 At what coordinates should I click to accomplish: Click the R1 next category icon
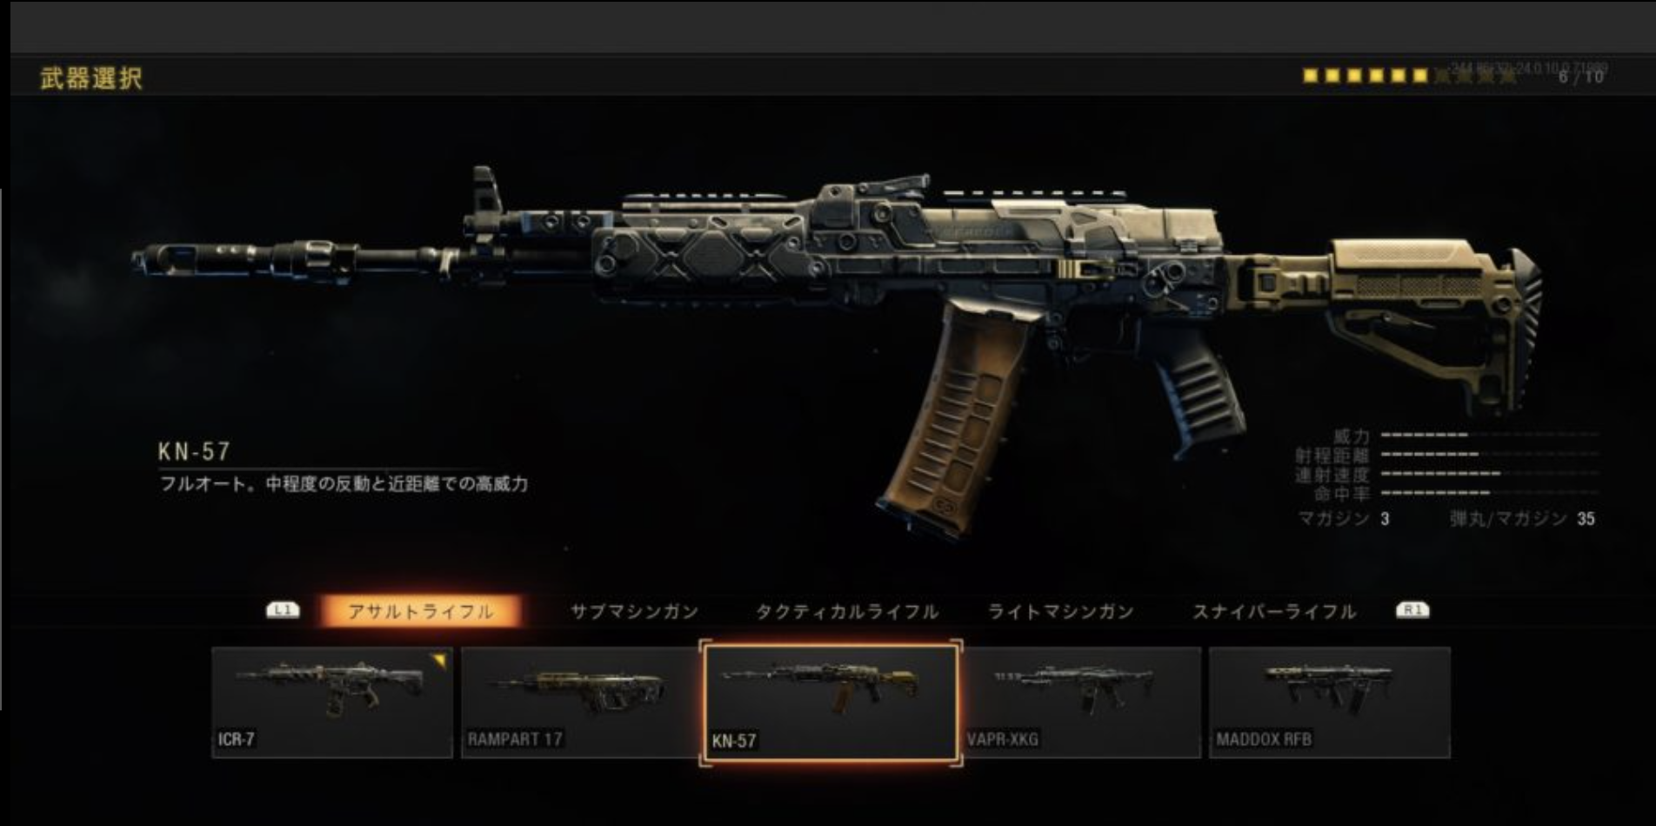[x=1412, y=610]
